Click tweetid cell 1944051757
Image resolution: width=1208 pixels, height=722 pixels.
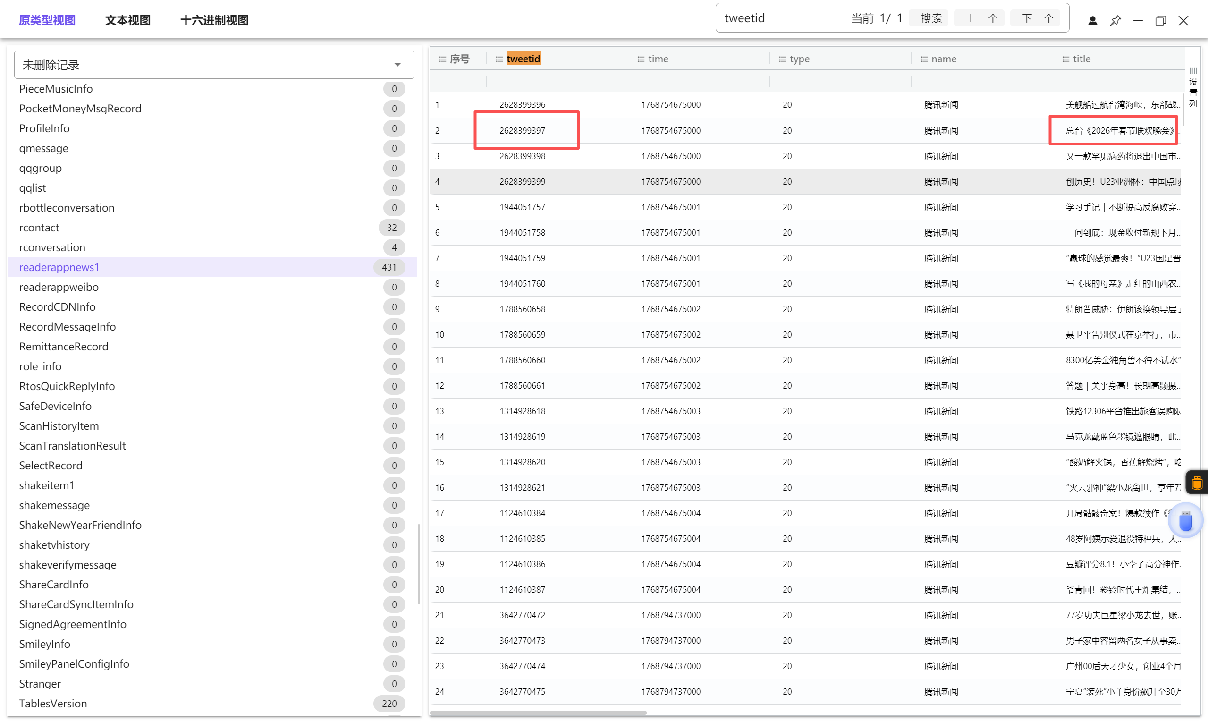pos(522,207)
